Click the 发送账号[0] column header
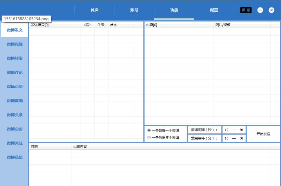This screenshot has height=186, width=281. (55, 25)
